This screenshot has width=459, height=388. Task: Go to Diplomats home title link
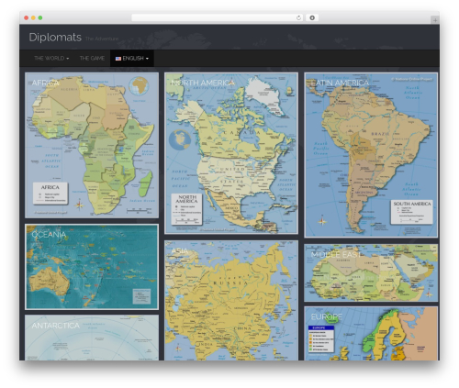coord(55,38)
